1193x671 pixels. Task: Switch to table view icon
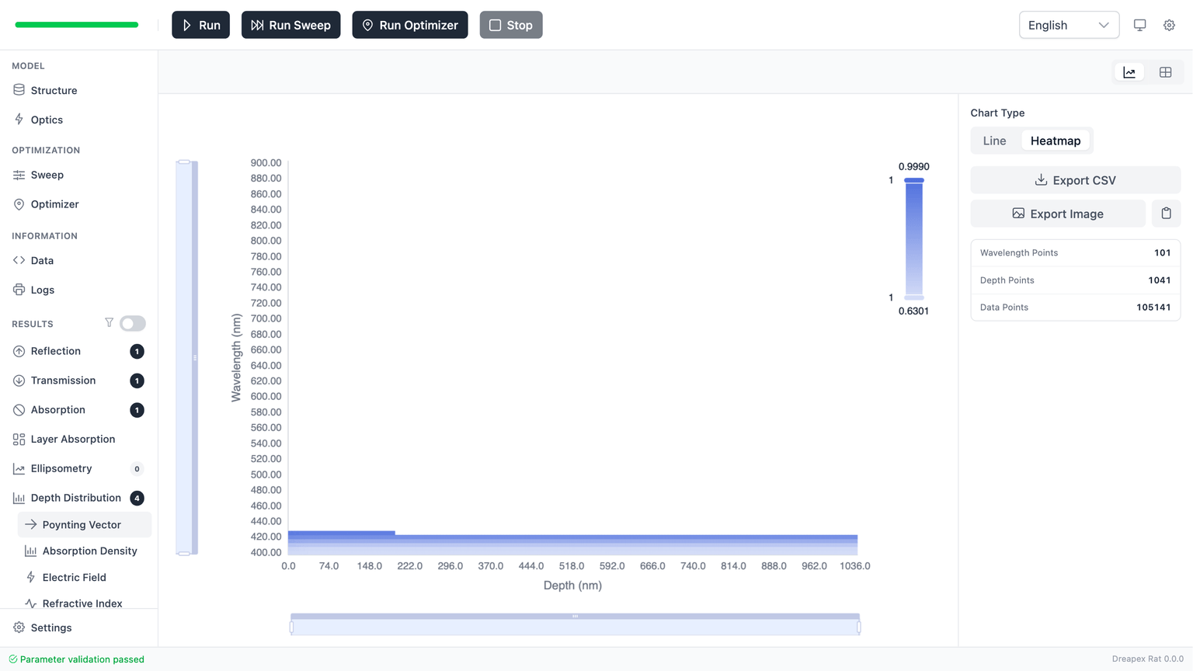1165,72
